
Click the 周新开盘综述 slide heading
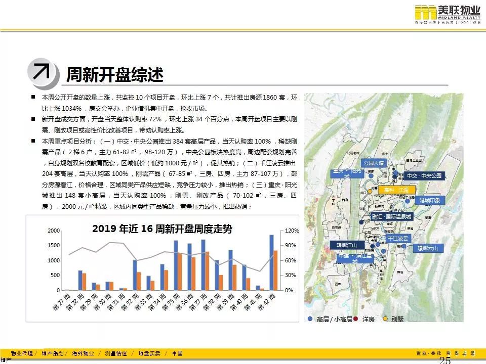point(115,75)
